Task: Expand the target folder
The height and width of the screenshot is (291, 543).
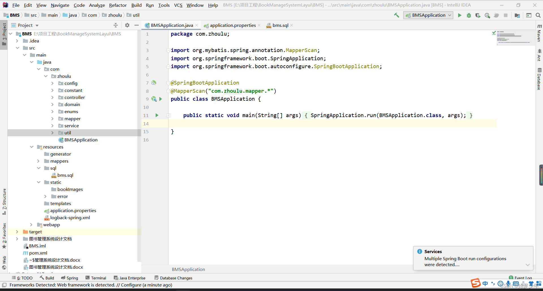Action: (x=17, y=232)
